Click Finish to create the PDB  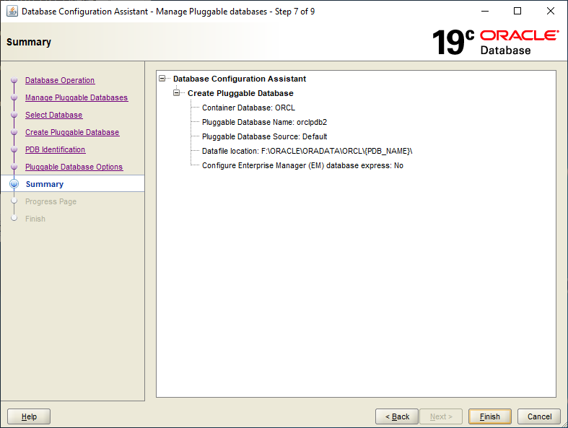pyautogui.click(x=490, y=416)
